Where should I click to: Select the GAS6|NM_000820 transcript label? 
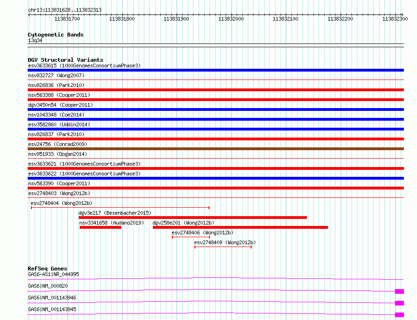[x=48, y=286]
